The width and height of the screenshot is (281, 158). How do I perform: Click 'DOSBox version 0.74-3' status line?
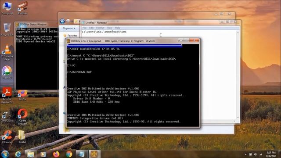click(x=33, y=29)
